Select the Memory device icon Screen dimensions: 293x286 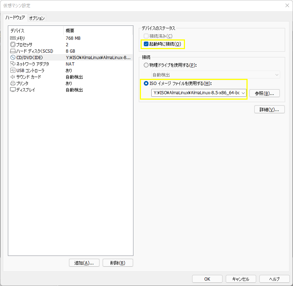(13, 38)
